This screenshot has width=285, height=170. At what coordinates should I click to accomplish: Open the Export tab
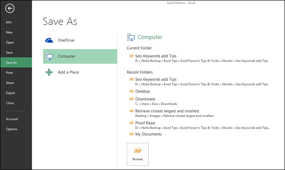click(x=16, y=93)
